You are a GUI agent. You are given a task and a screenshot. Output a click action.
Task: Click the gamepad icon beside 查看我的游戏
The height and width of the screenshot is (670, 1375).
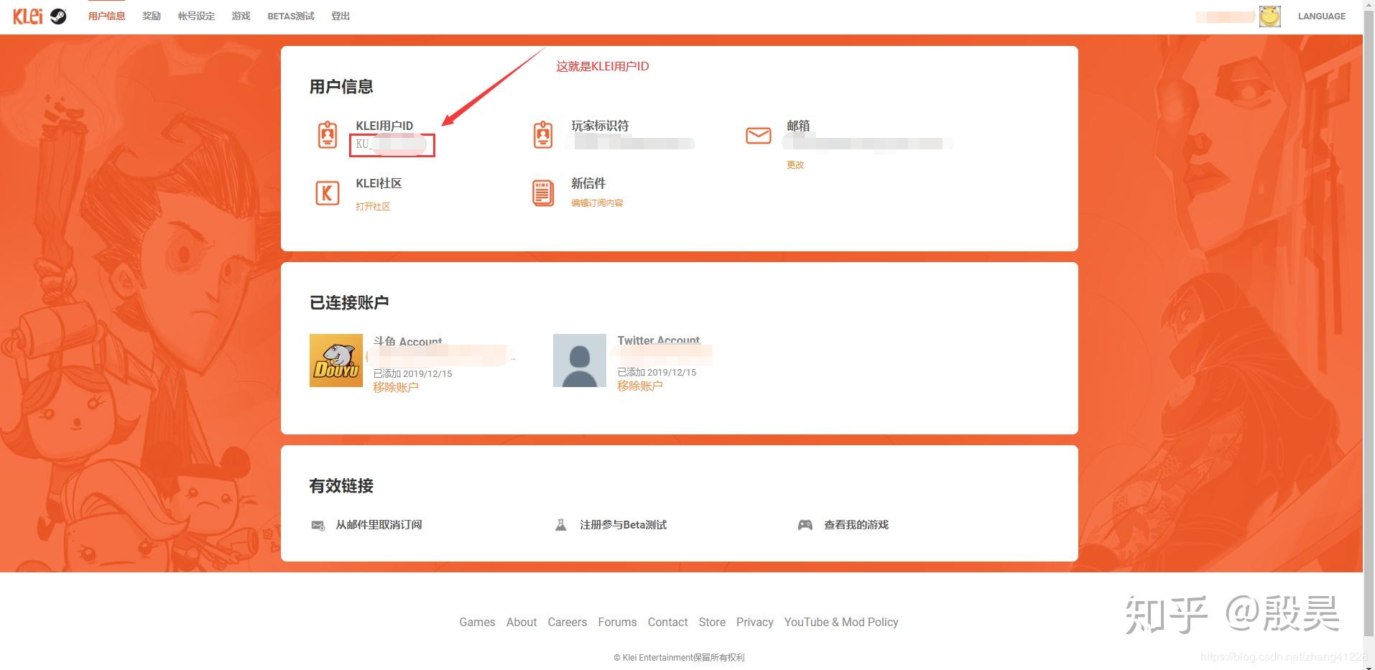tap(805, 525)
